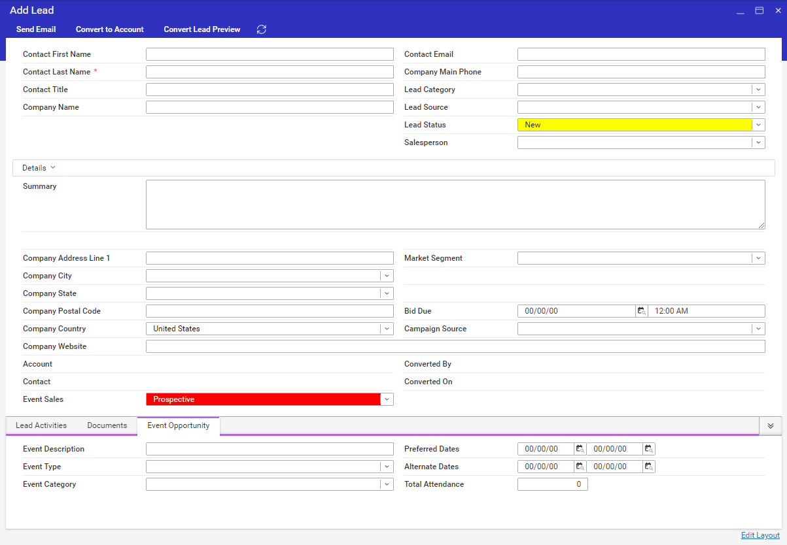This screenshot has width=787, height=545.
Task: Open second Alternate Dates calendar picker
Action: 649,467
